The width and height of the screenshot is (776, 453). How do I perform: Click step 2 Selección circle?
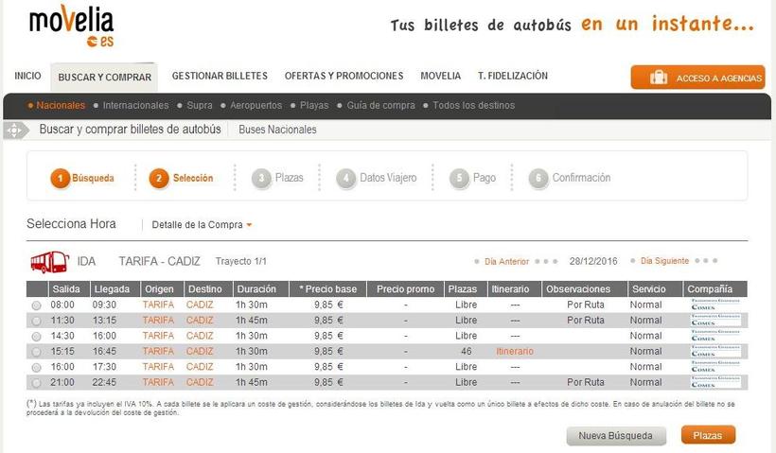(159, 178)
